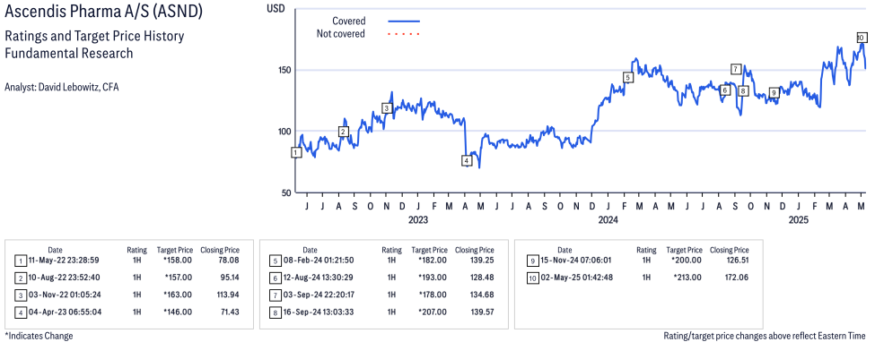This screenshot has width=875, height=342.
Task: Click chart marker 6 on the price line
Action: (725, 90)
